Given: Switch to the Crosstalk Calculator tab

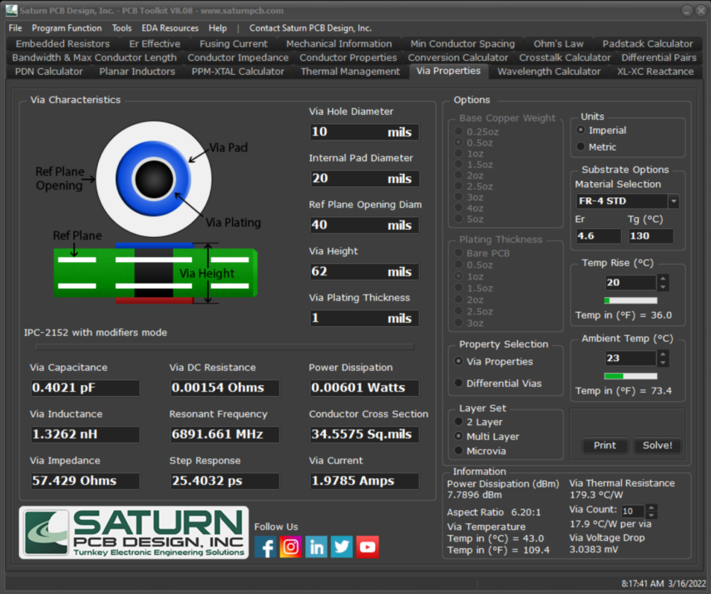Looking at the screenshot, I should coord(565,57).
